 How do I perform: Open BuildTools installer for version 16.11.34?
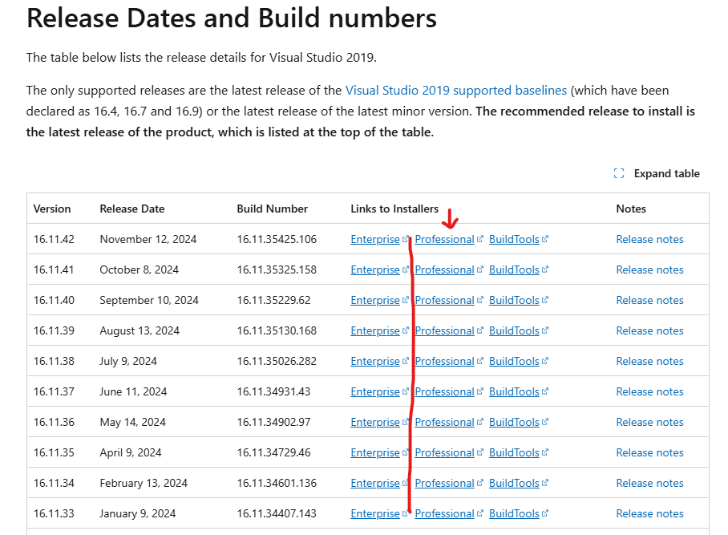tap(514, 483)
